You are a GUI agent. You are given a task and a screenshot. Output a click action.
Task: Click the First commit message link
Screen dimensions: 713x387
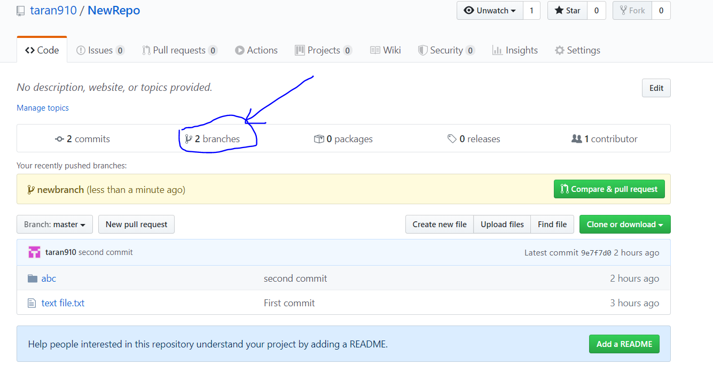[289, 303]
